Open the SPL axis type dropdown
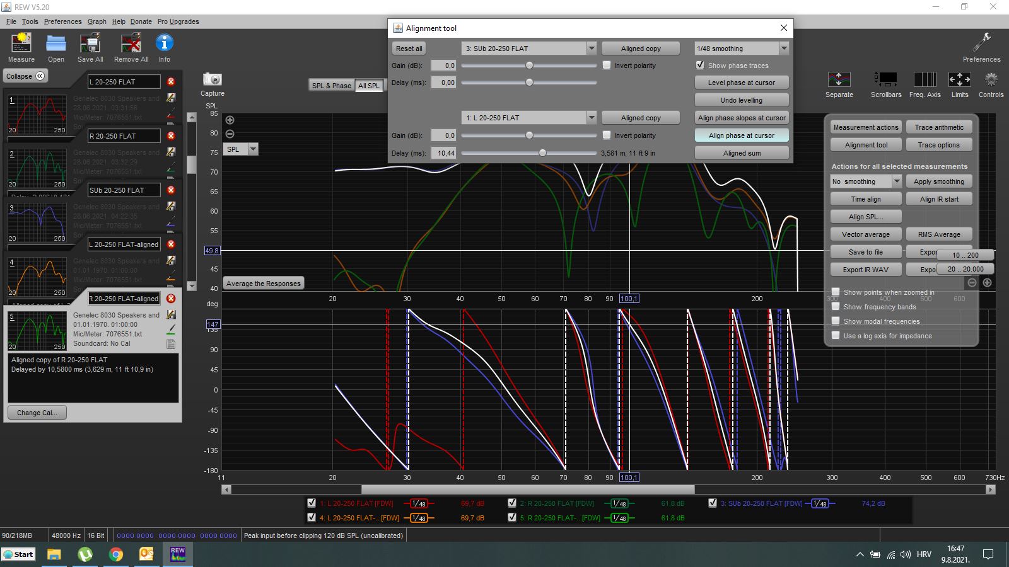The height and width of the screenshot is (567, 1009). (253, 149)
